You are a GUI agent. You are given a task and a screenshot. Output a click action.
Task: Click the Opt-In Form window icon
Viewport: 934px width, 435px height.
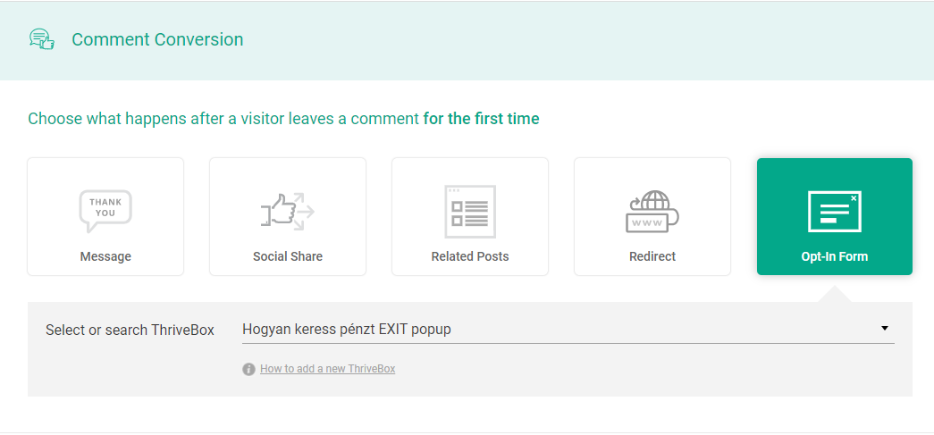(x=835, y=212)
